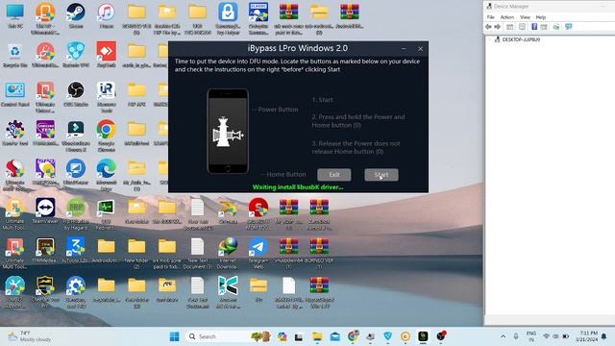Select the TeamViewer desktop shortcut
Viewport: 615px width, 346px height.
[x=45, y=211]
